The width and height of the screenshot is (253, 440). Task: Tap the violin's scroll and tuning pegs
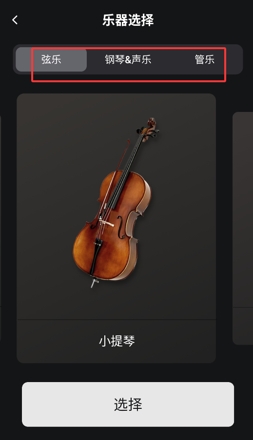pyautogui.click(x=149, y=129)
